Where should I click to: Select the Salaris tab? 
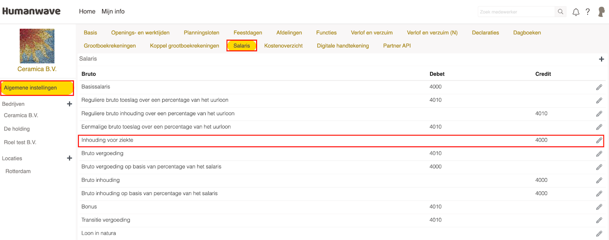point(242,46)
